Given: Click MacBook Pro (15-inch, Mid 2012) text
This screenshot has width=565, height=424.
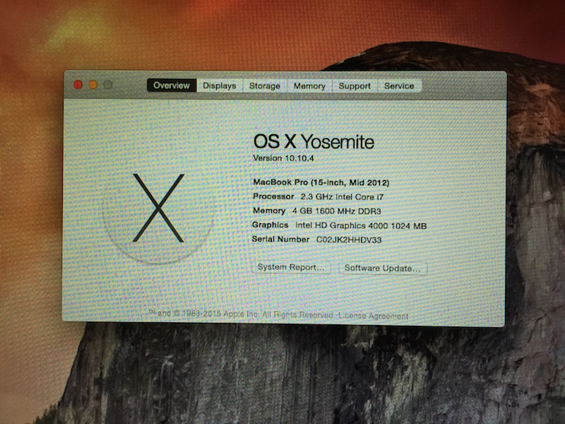Looking at the screenshot, I should point(321,182).
